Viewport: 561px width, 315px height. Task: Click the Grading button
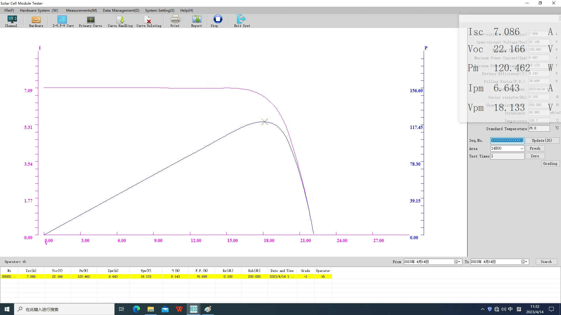pos(550,164)
